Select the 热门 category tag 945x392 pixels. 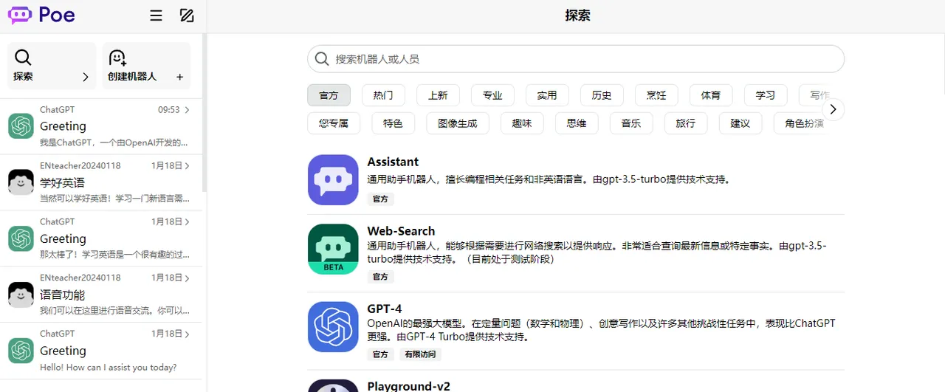tap(383, 95)
